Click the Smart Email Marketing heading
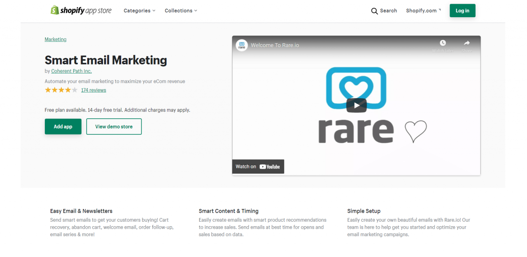The height and width of the screenshot is (257, 527). (x=106, y=60)
